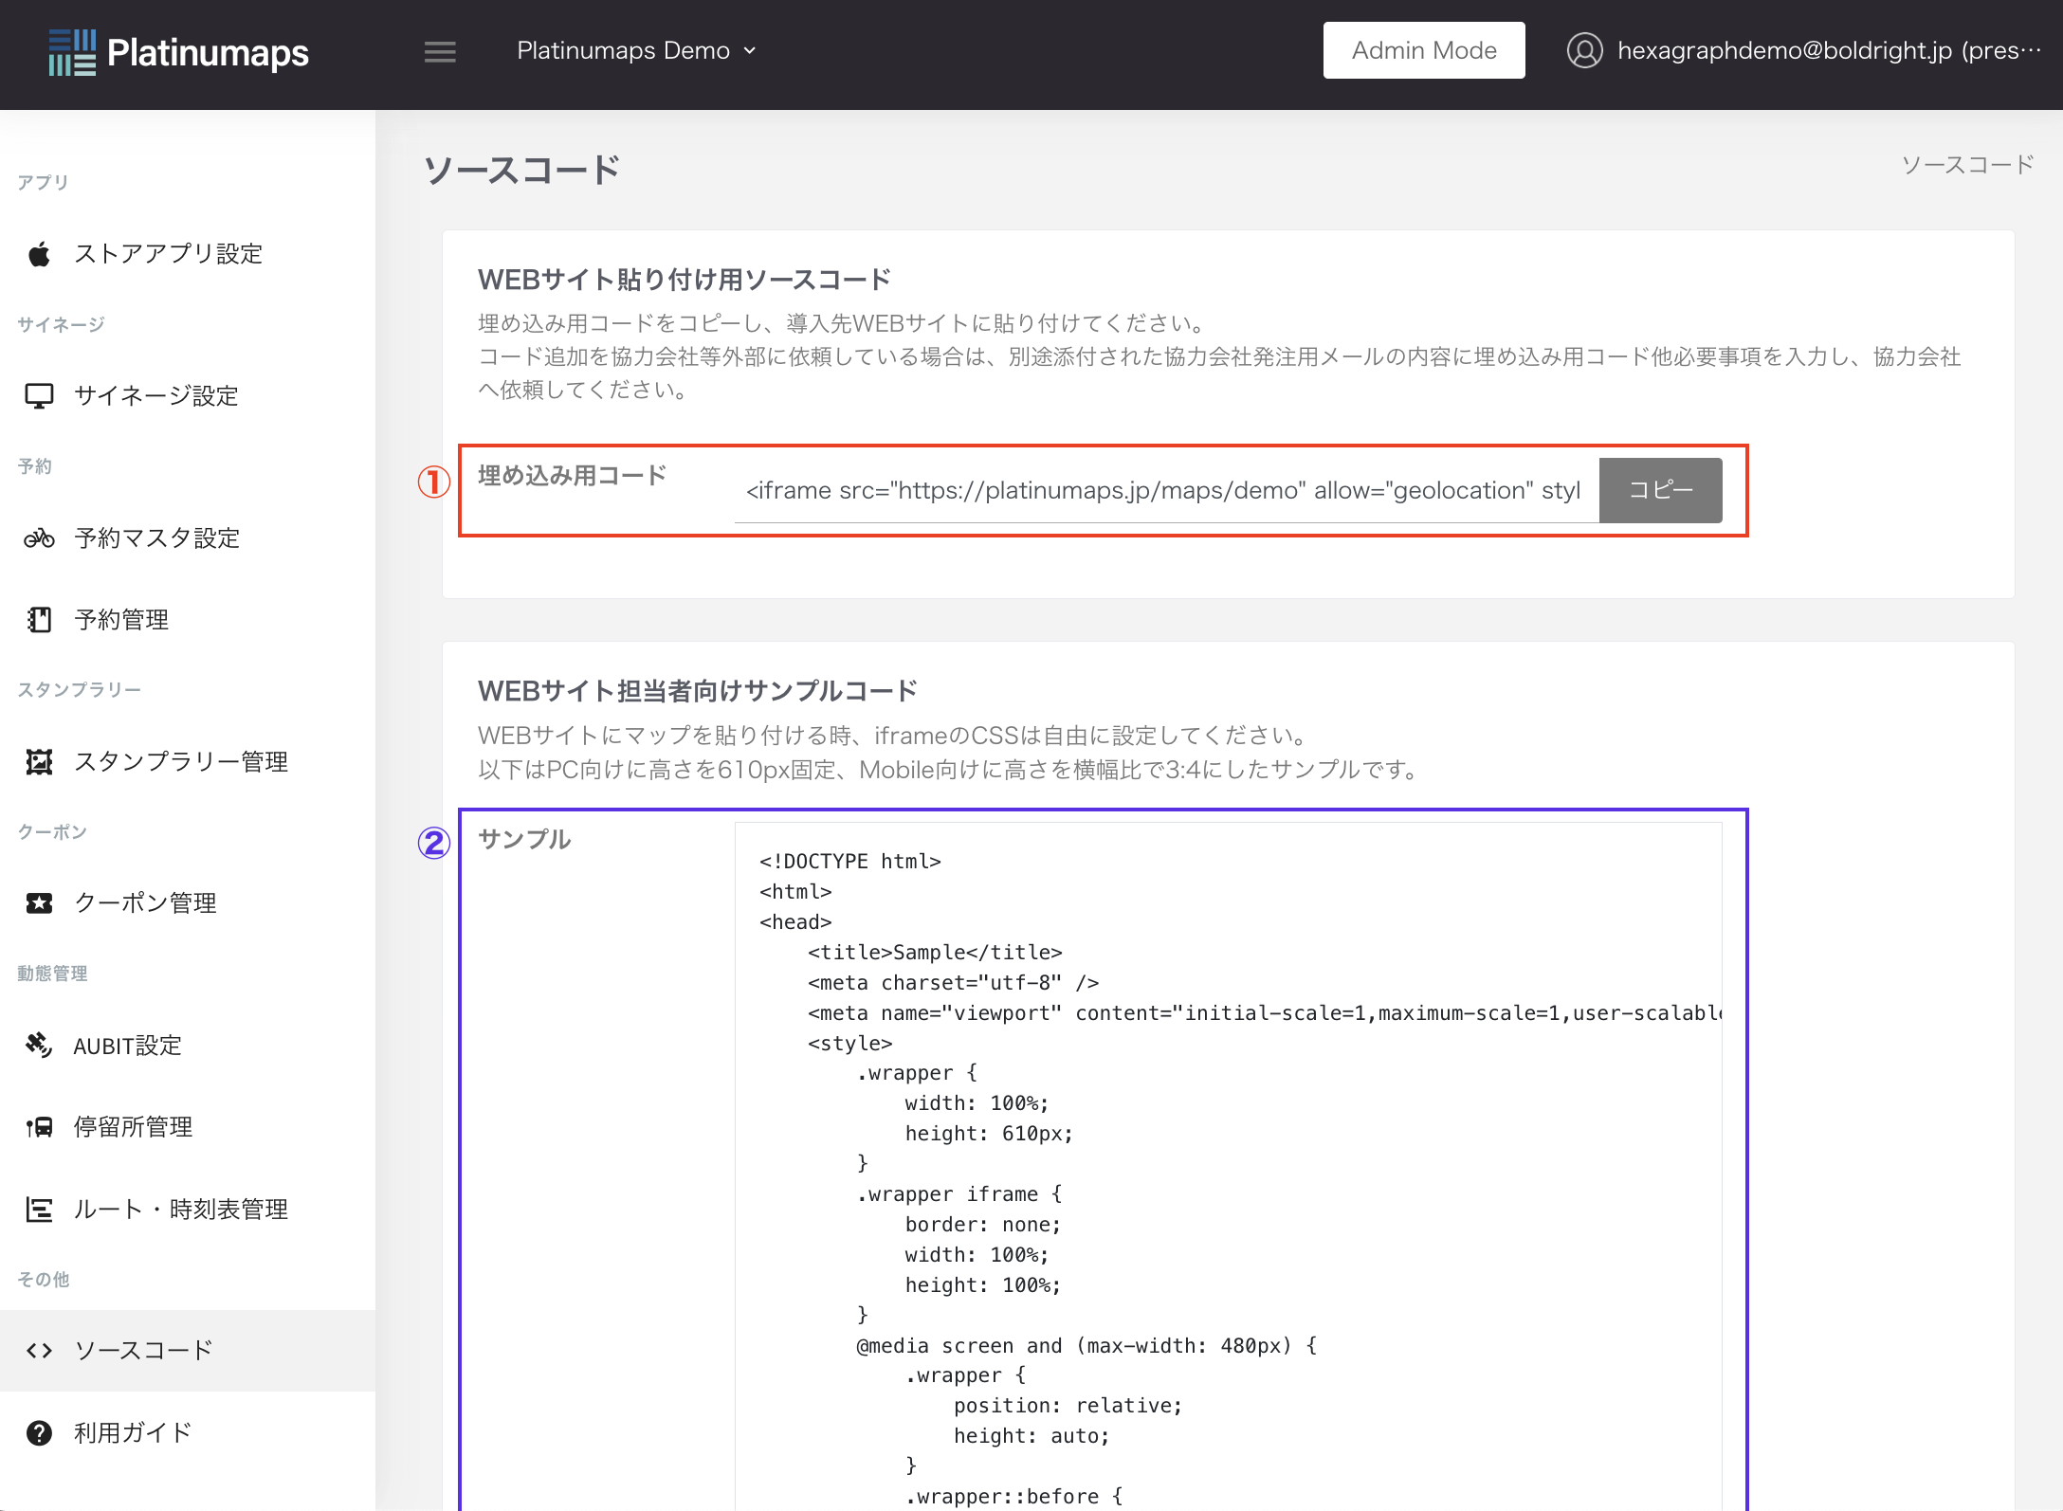Screen dimensions: 2063x1511
Task: Click the Apple icon for store app settings
Action: (x=39, y=254)
